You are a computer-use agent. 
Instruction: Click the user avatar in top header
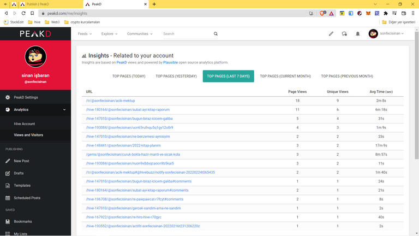tap(373, 34)
